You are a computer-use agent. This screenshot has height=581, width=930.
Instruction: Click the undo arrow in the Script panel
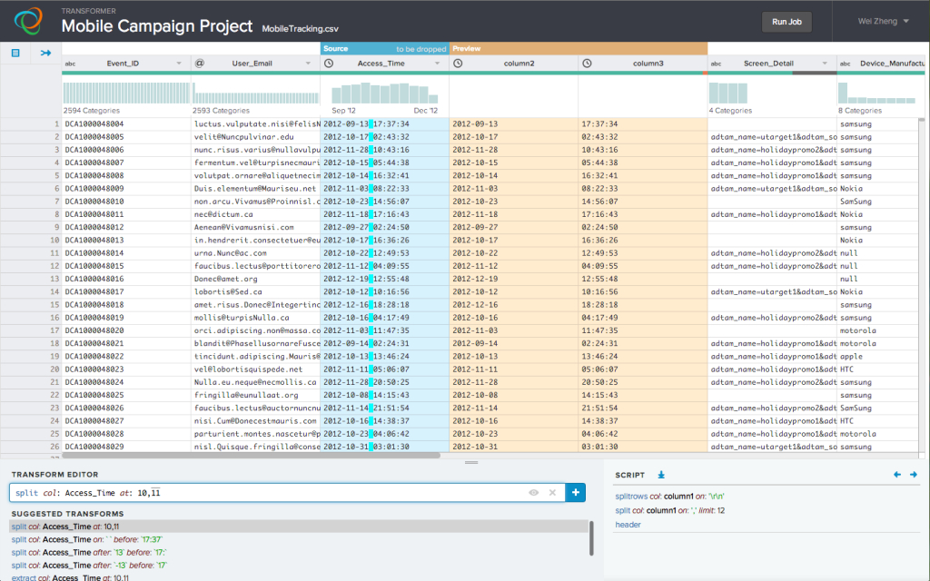point(897,474)
